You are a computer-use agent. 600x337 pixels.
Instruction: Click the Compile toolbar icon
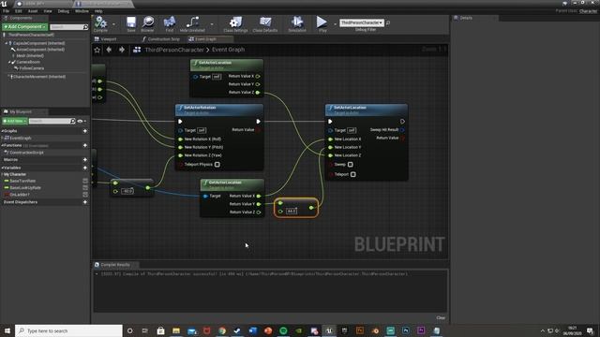100,22
